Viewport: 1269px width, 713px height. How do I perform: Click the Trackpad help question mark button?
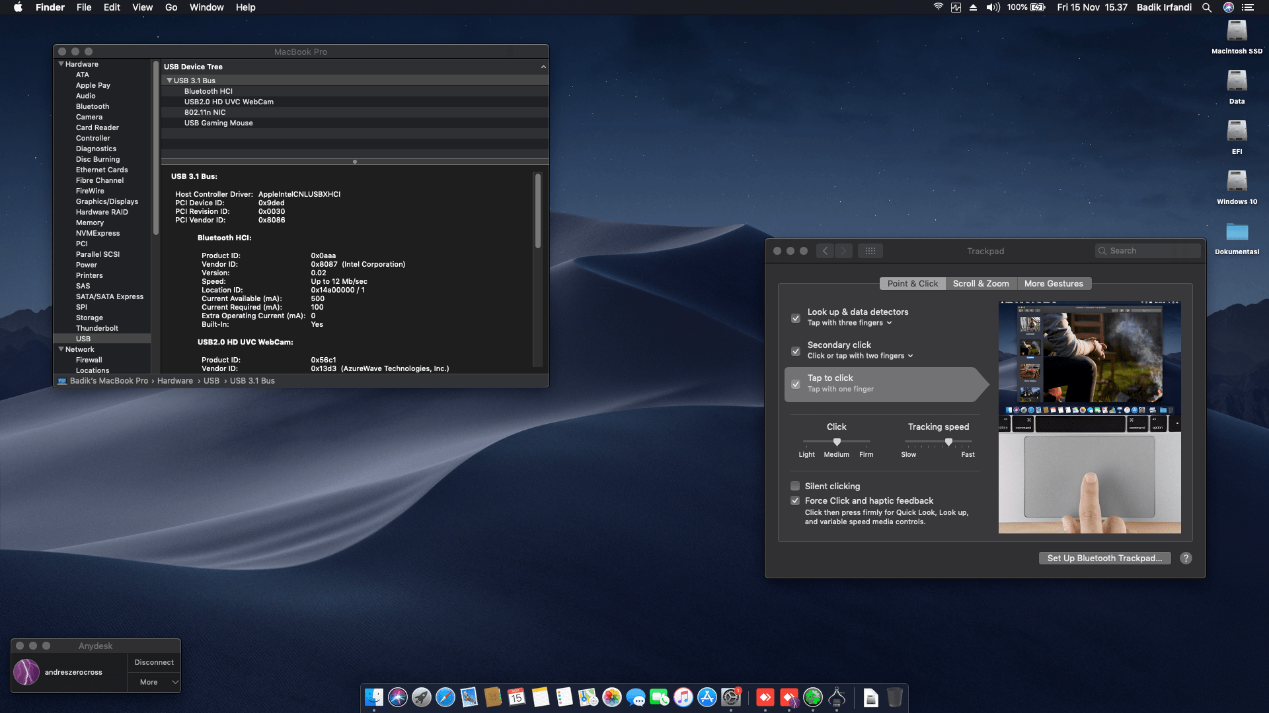pyautogui.click(x=1186, y=558)
